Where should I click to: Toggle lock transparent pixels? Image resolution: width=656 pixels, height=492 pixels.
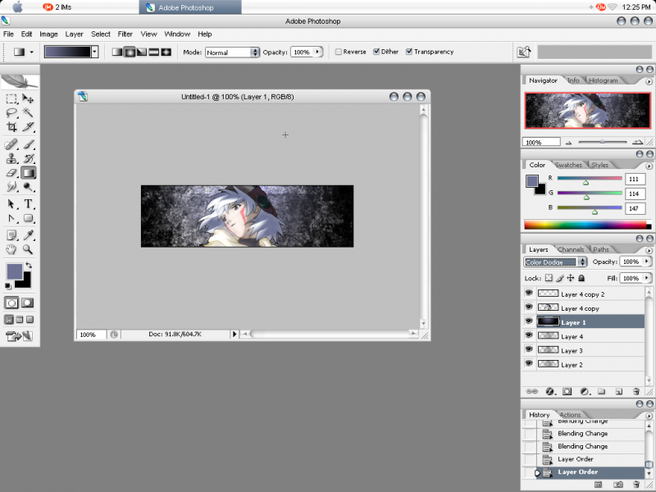[x=549, y=278]
